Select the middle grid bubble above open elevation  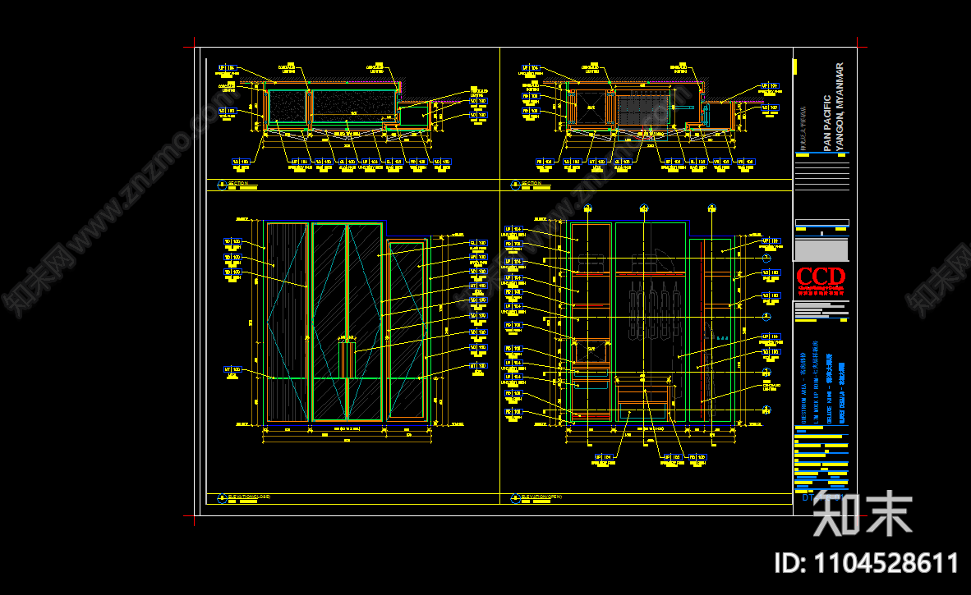click(644, 208)
